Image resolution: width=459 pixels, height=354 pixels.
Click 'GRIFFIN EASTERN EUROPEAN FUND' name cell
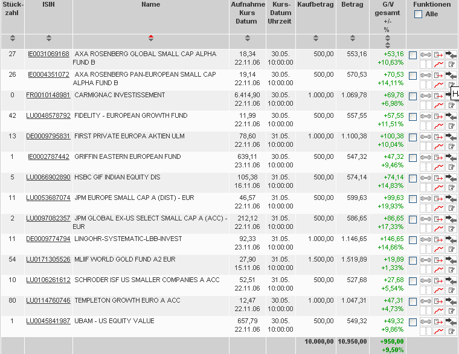click(127, 156)
